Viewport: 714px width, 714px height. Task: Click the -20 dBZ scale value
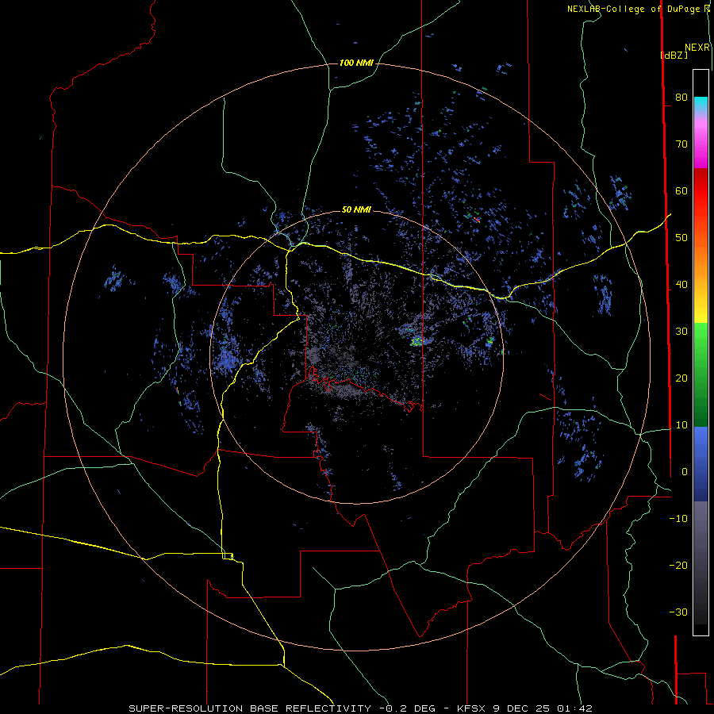coord(678,565)
